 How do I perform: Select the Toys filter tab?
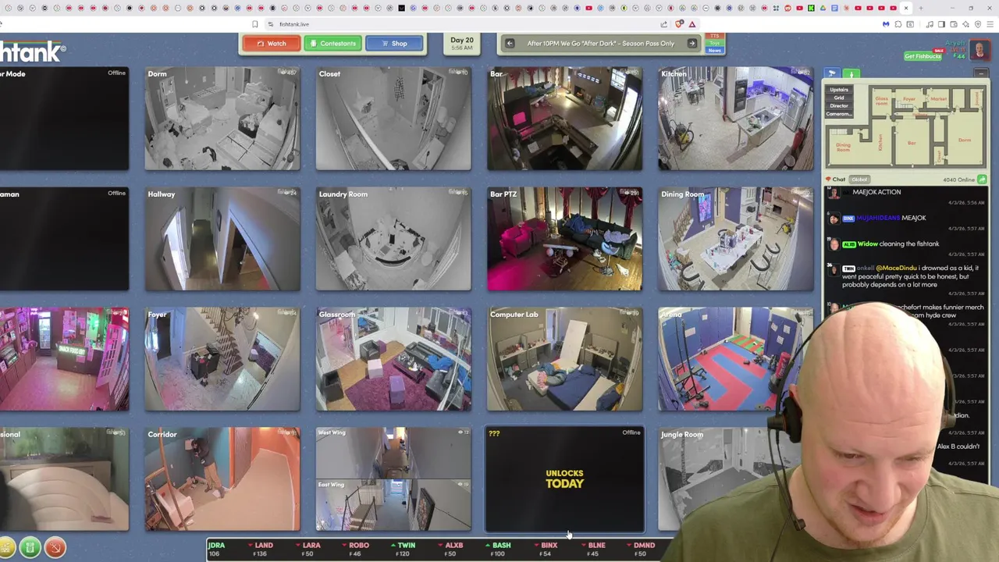[x=715, y=44]
